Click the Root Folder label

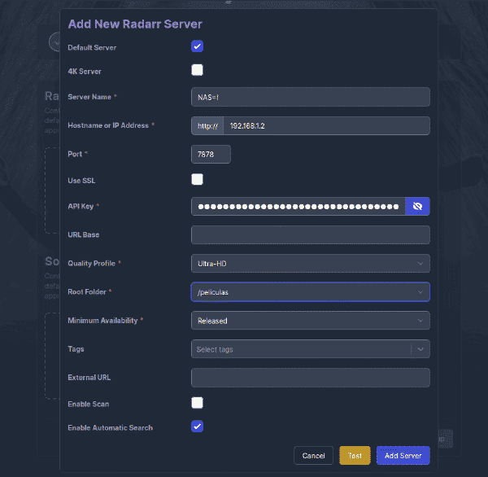[x=87, y=292]
